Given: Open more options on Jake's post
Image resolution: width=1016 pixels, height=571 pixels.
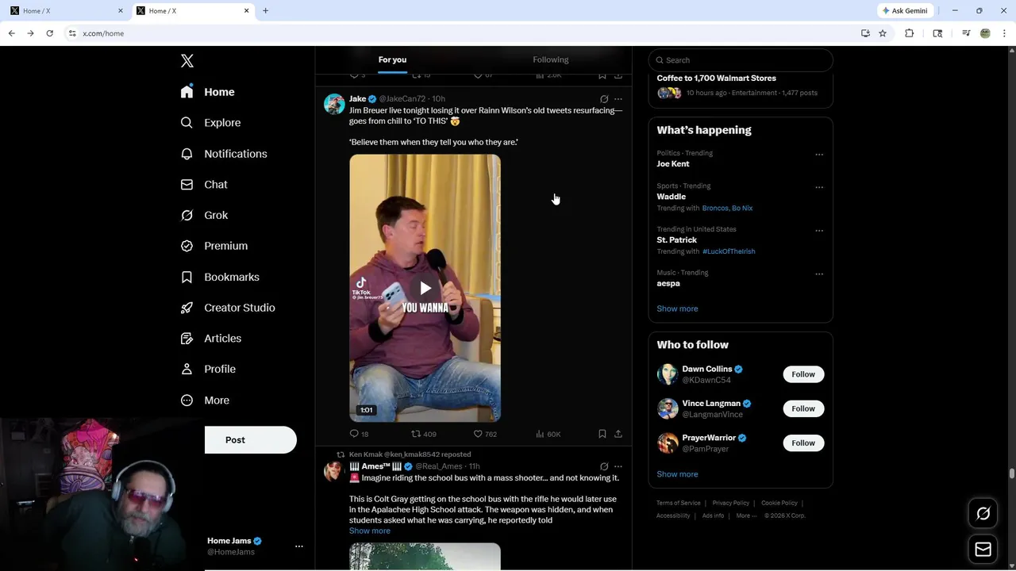Looking at the screenshot, I should click(x=618, y=99).
